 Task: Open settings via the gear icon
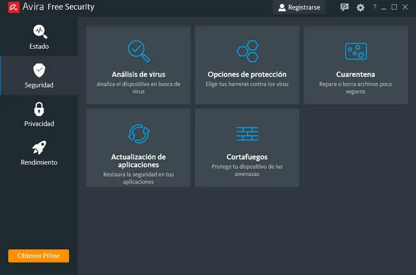coord(361,7)
